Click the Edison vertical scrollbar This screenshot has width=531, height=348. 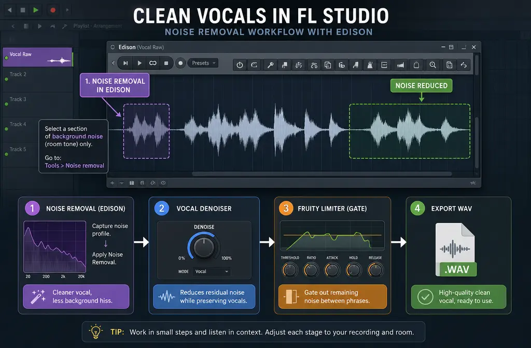click(477, 142)
